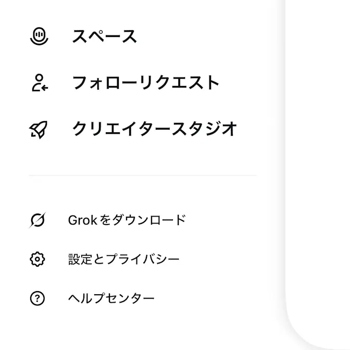Image resolution: width=350 pixels, height=350 pixels.
Task: Click the Spaces microphone icon
Action: [39, 36]
